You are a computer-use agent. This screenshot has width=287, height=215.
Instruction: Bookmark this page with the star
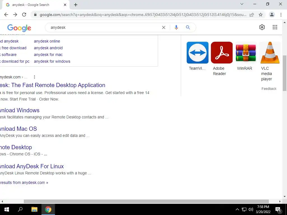261,15
